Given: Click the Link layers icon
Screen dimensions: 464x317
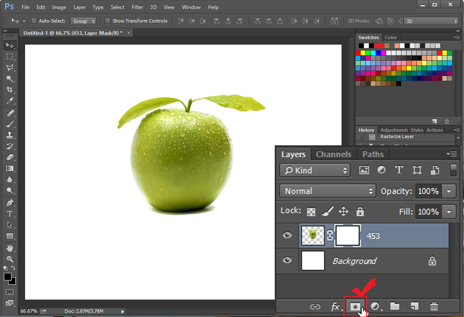Looking at the screenshot, I should (315, 307).
